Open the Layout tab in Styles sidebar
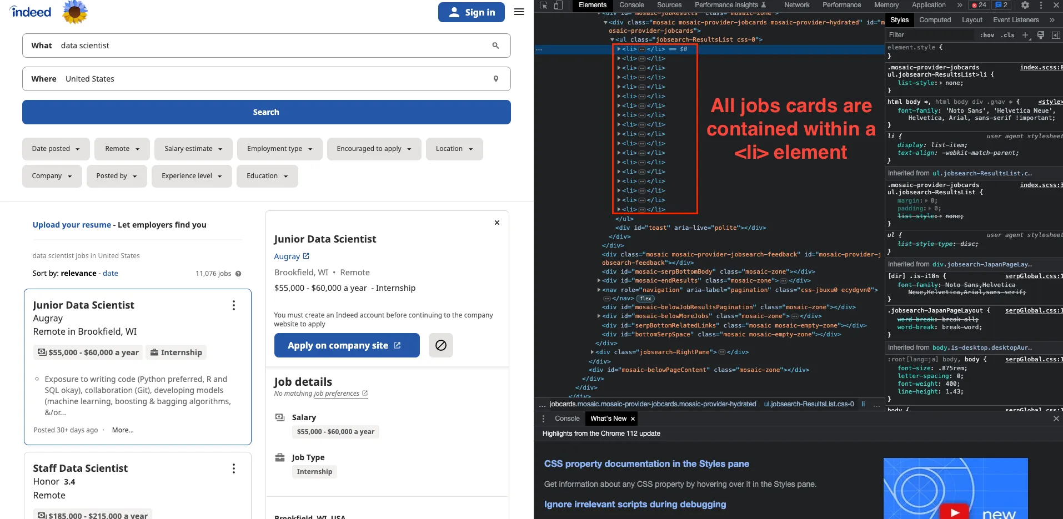The height and width of the screenshot is (519, 1063). point(972,20)
